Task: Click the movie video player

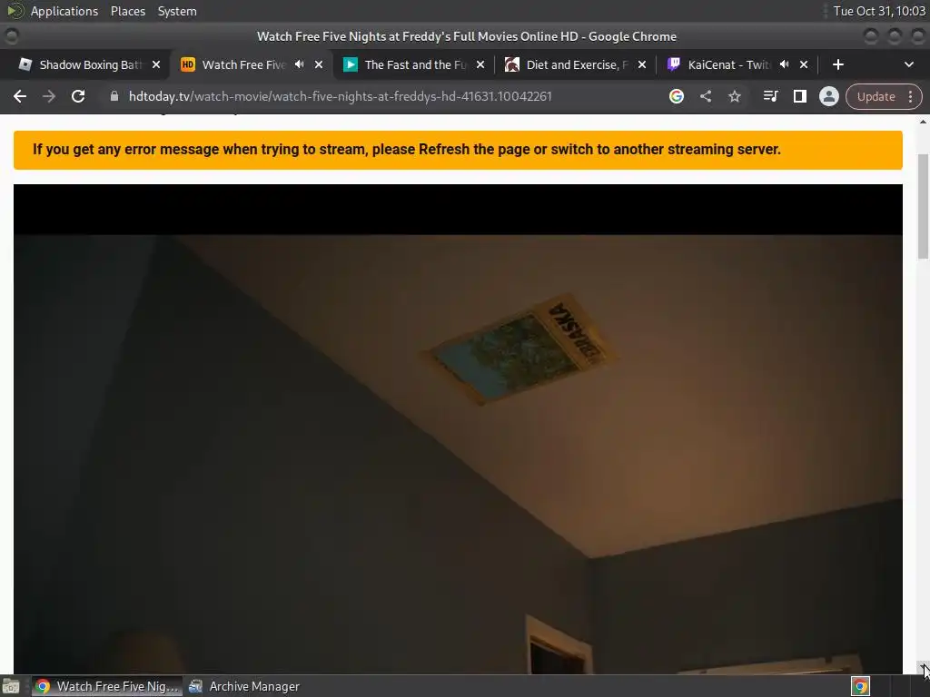Action: click(458, 428)
